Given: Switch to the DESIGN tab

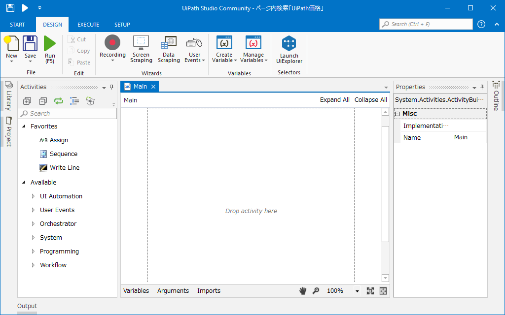Looking at the screenshot, I should (x=52, y=25).
